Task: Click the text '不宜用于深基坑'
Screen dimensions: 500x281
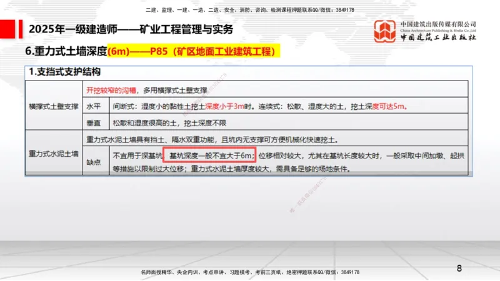Action: coord(137,155)
